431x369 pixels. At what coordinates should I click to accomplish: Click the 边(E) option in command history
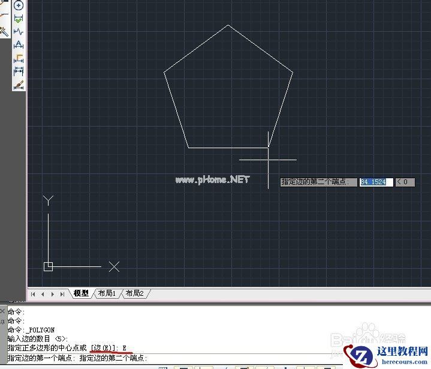pos(103,348)
